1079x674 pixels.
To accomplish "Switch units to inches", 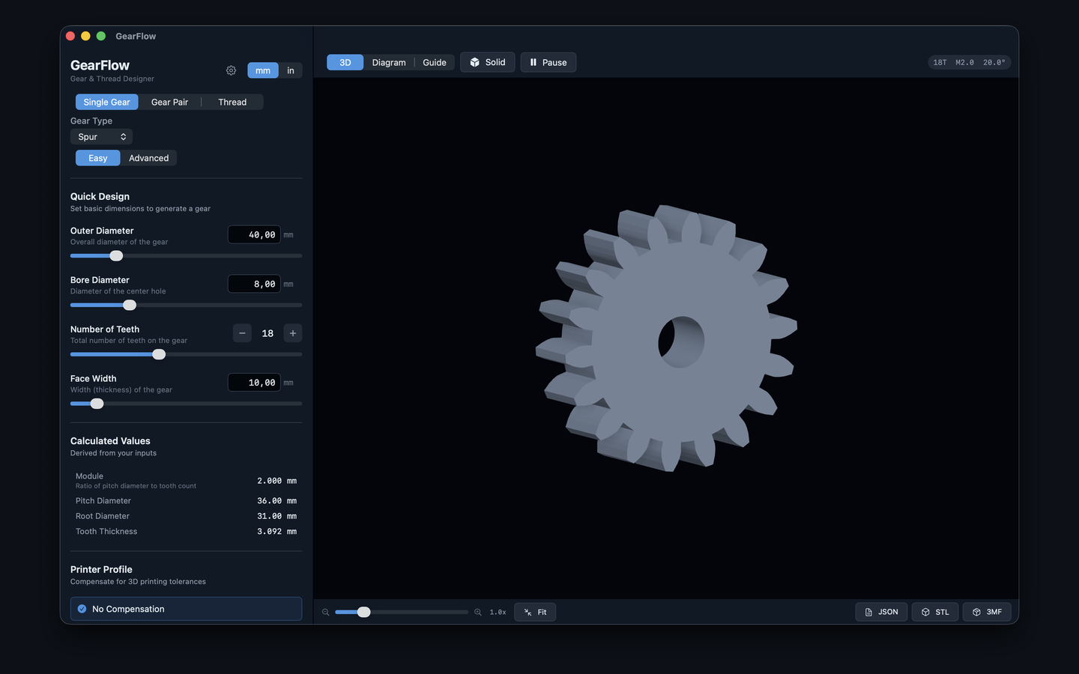I will [x=291, y=70].
